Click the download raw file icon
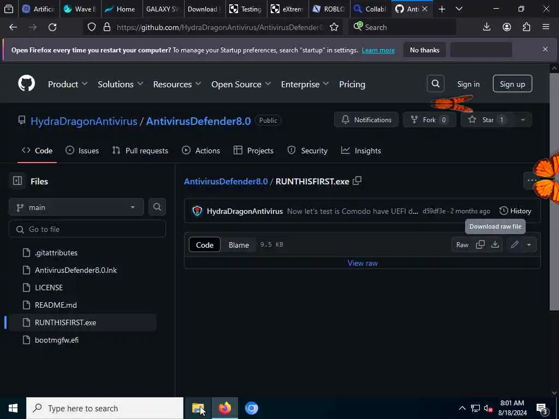The image size is (559, 419). click(x=495, y=245)
